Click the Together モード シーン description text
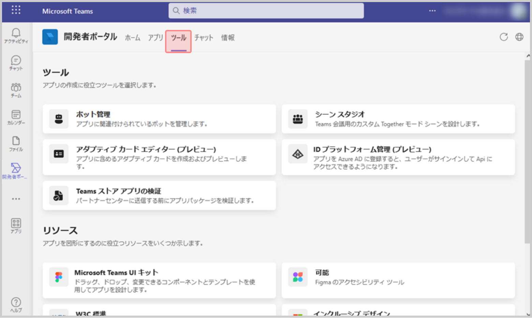This screenshot has width=532, height=318. click(397, 124)
